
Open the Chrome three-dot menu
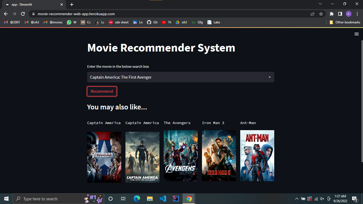[357, 14]
